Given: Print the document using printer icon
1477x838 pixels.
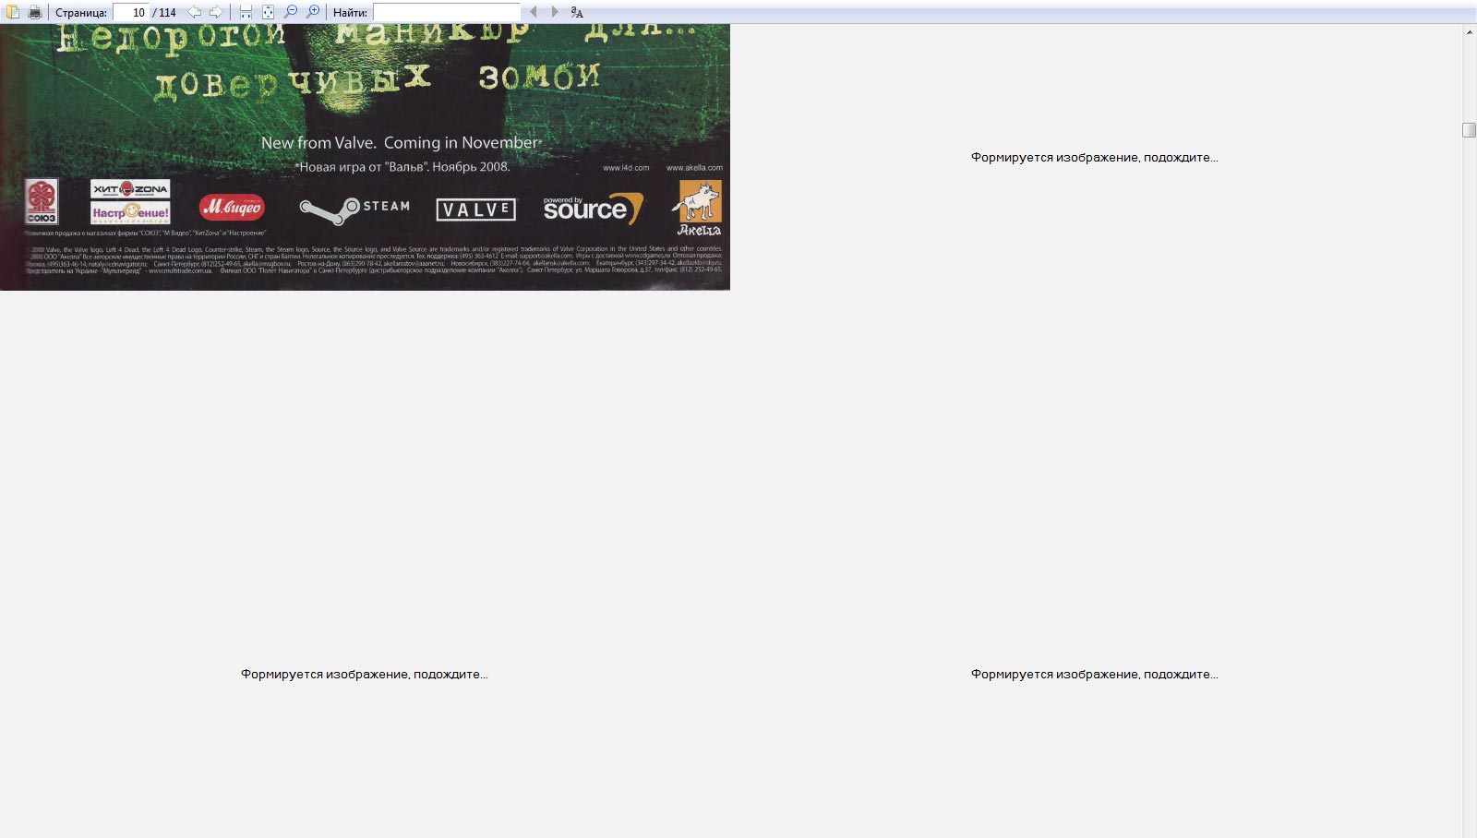Looking at the screenshot, I should [35, 12].
